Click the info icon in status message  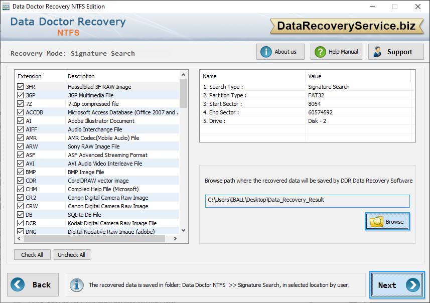[x=76, y=285]
